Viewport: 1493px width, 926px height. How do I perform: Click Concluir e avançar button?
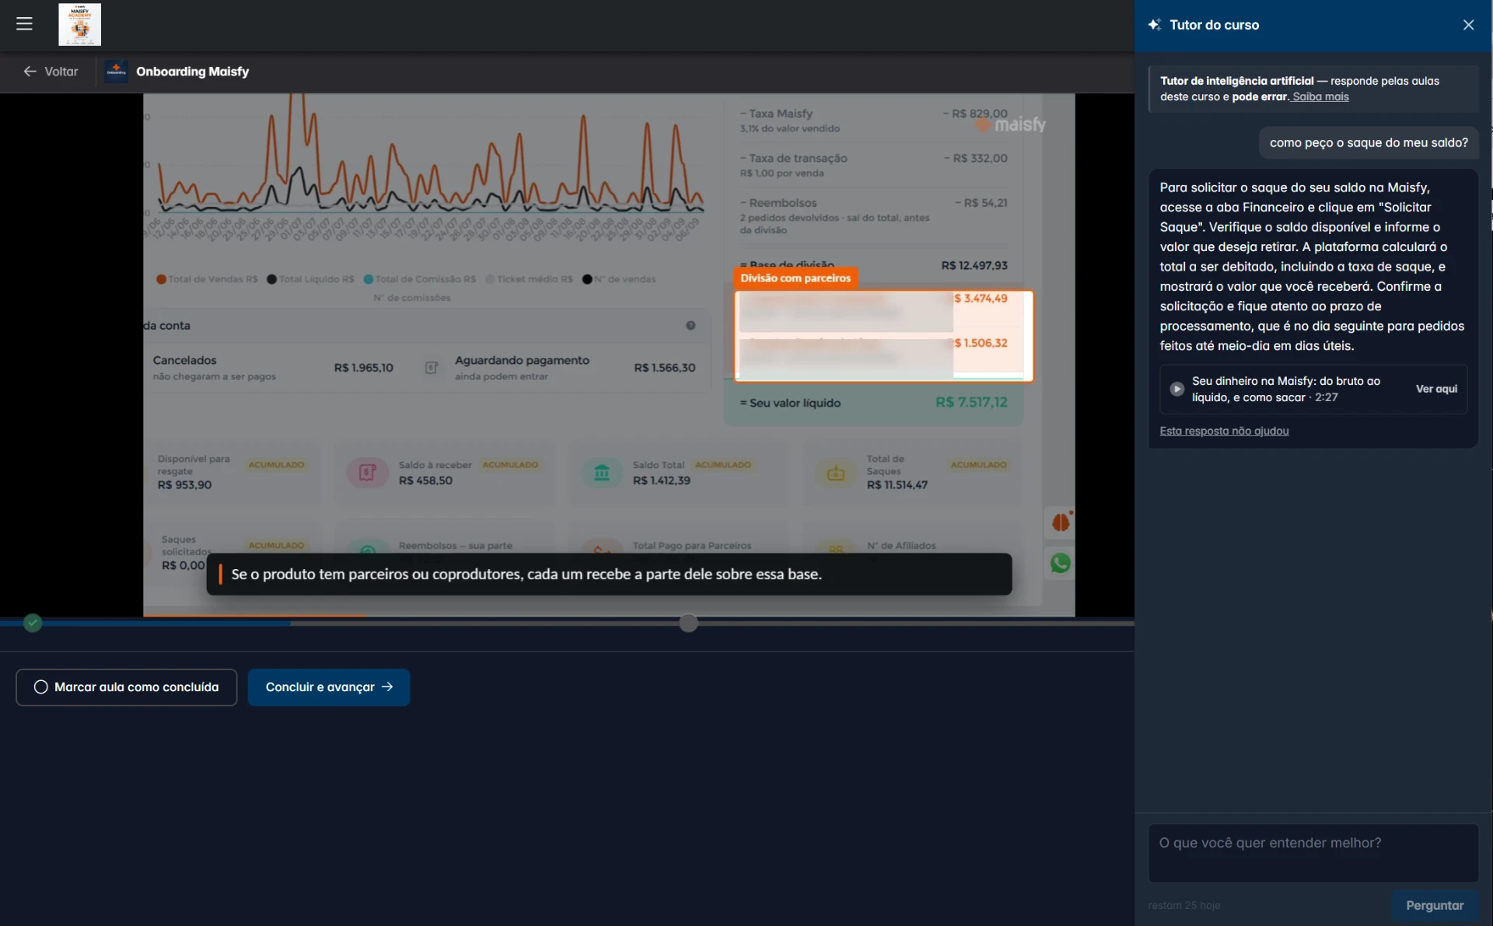329,687
